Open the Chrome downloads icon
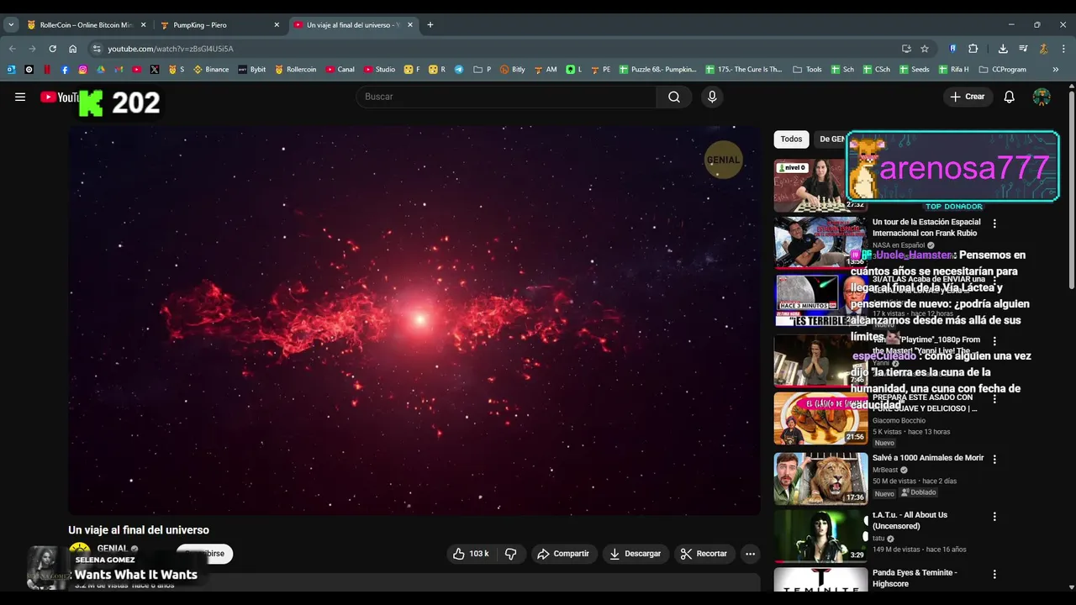The width and height of the screenshot is (1076, 605). click(1003, 49)
